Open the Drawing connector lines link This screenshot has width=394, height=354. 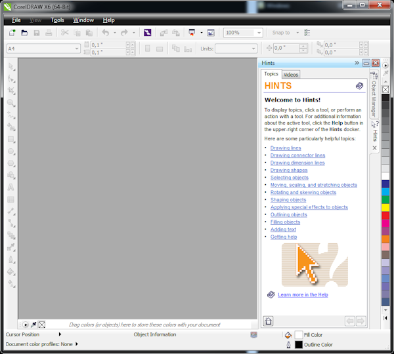pos(297,155)
